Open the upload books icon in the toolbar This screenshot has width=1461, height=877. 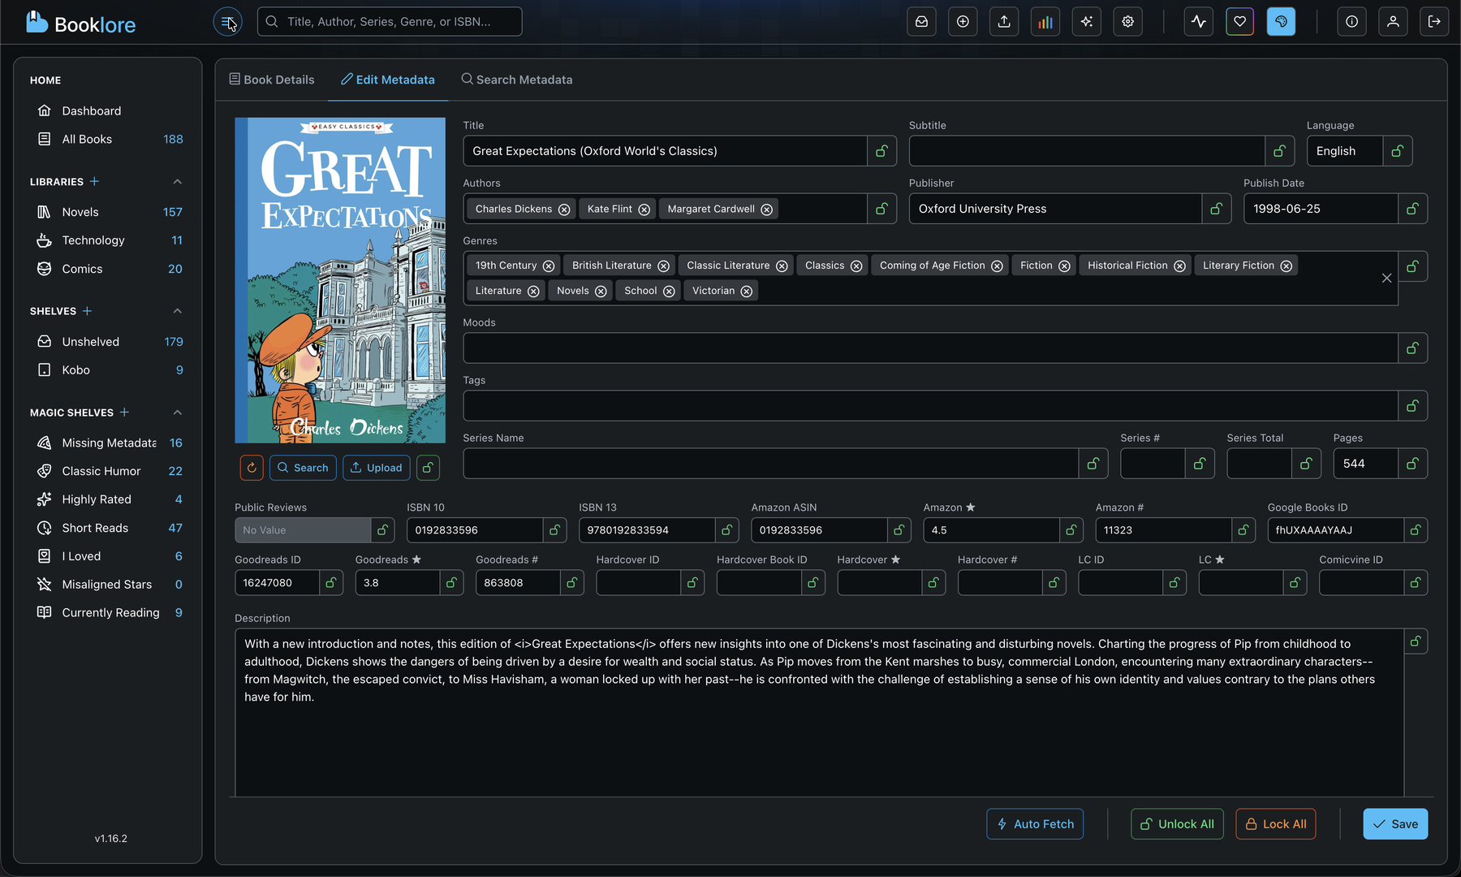(1004, 21)
